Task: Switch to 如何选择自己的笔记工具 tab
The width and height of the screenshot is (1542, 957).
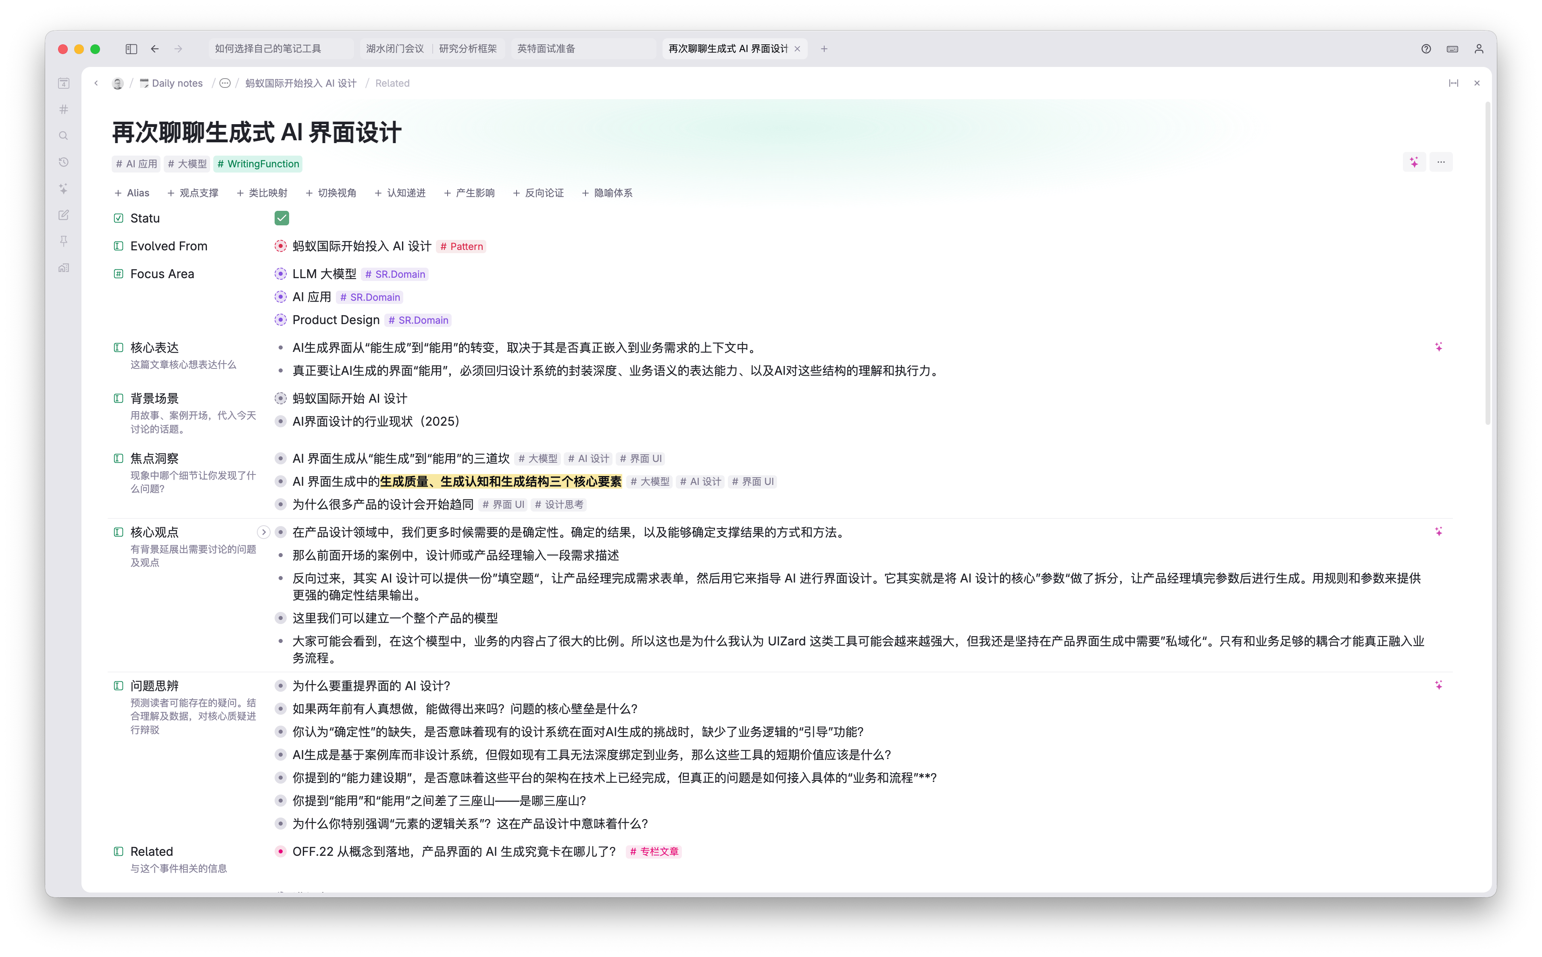Action: [268, 49]
